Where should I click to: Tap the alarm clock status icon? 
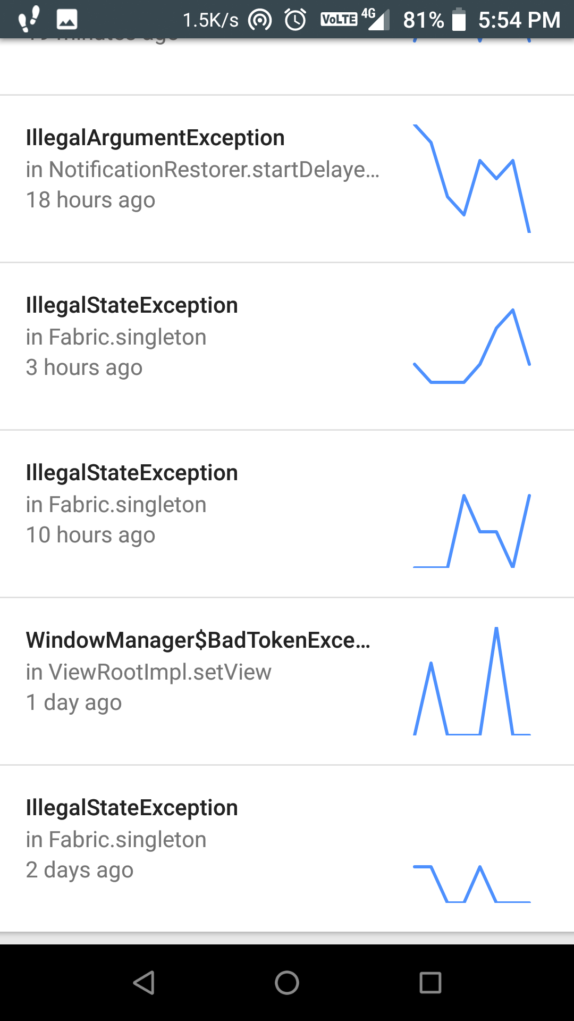(296, 20)
